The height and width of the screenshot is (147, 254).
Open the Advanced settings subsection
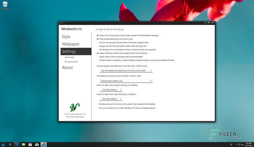pos(69,57)
